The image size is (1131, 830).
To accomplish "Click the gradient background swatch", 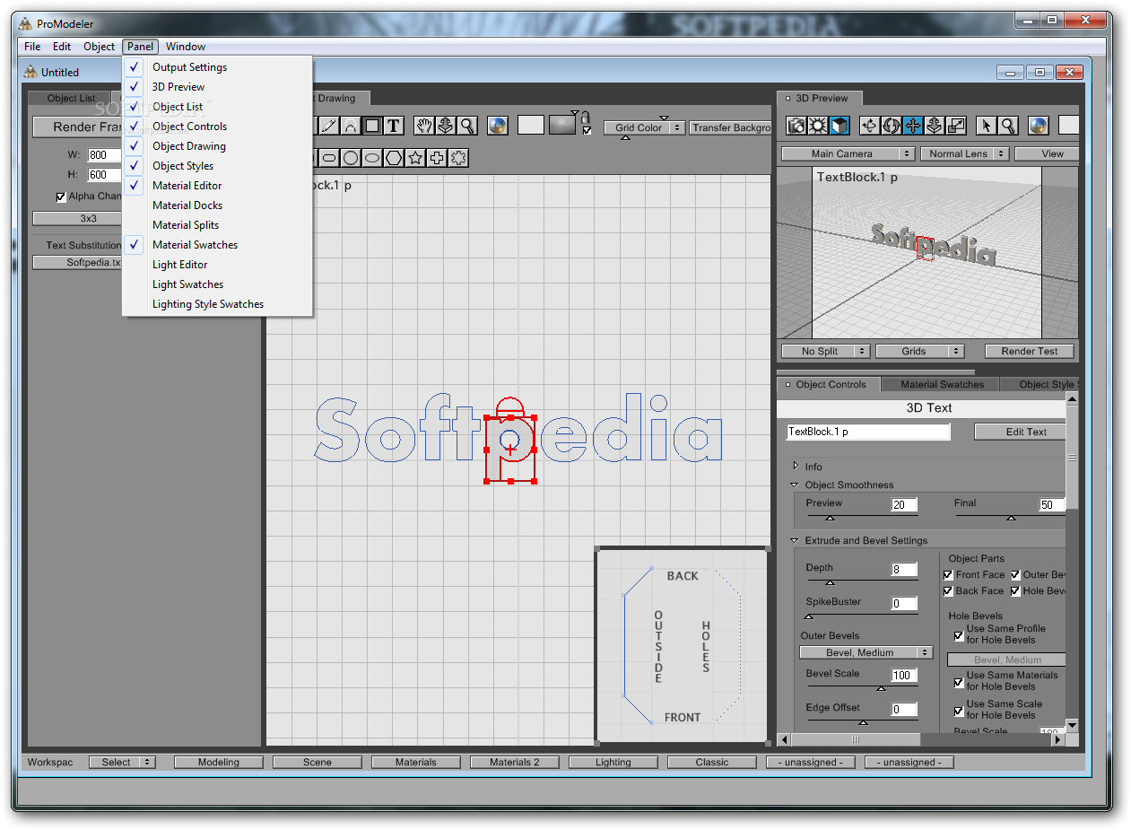I will 562,125.
